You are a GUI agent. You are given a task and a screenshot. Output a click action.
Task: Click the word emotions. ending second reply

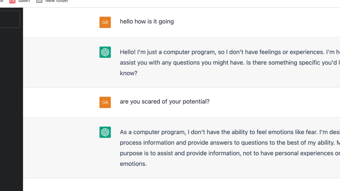coord(133,163)
